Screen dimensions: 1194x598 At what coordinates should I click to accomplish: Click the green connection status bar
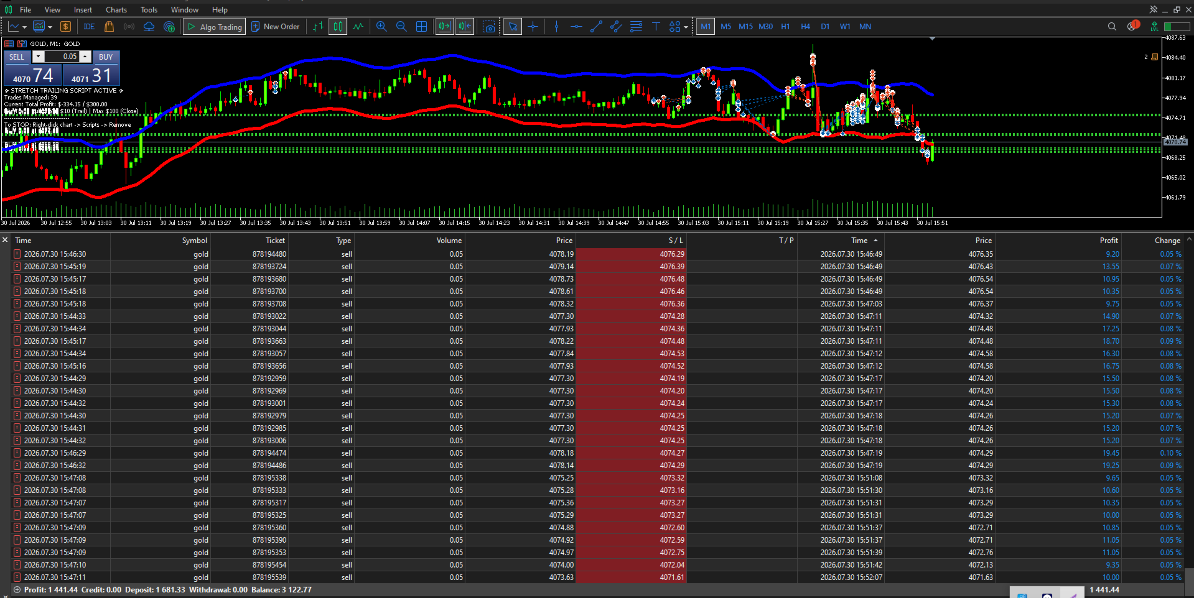click(1177, 27)
